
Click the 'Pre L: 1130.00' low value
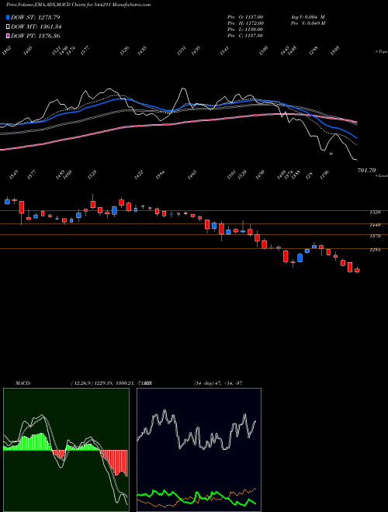[x=245, y=29]
